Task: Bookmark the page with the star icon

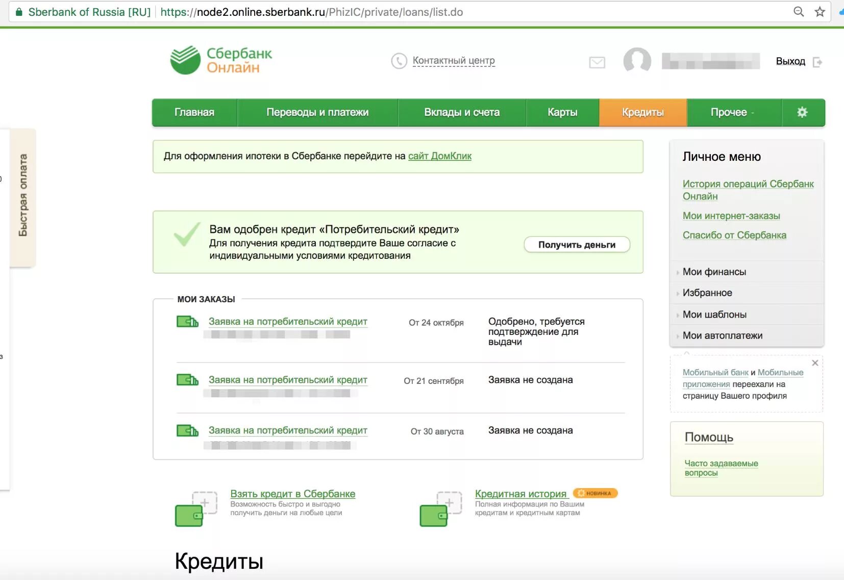Action: [x=820, y=12]
